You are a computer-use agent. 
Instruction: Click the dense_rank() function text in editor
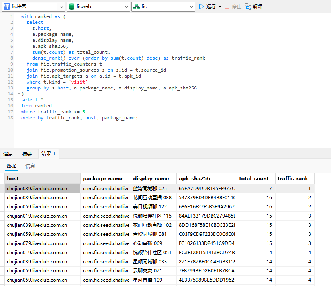pos(49,58)
